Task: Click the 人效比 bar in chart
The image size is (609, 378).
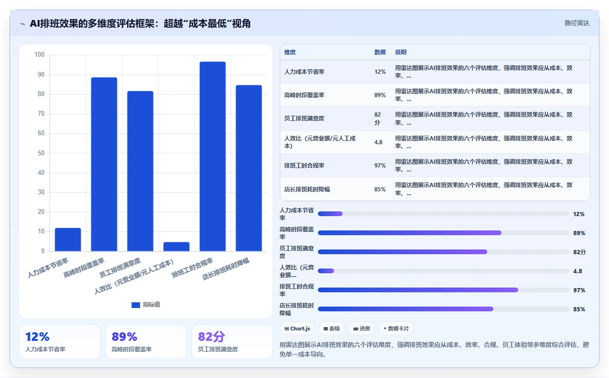Action: (x=176, y=247)
